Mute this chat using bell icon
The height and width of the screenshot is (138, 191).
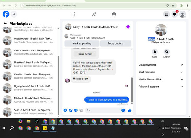155,52
